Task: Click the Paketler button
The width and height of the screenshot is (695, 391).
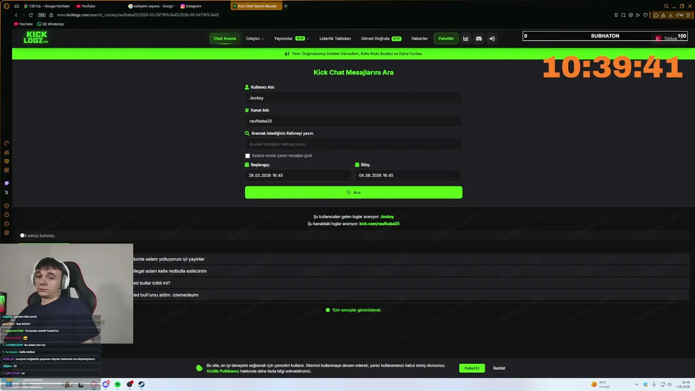Action: pyautogui.click(x=446, y=39)
